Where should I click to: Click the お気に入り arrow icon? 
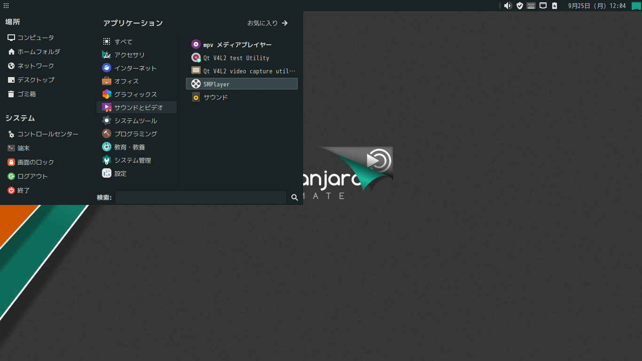284,23
